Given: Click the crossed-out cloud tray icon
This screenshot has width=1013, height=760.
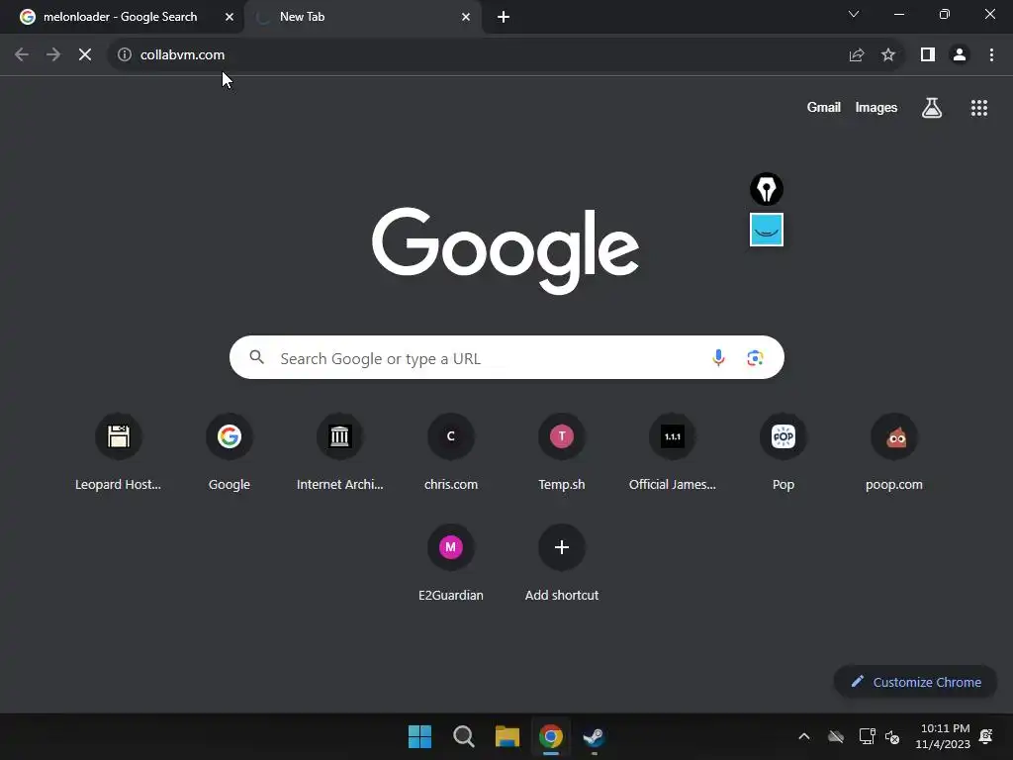Looking at the screenshot, I should click(836, 736).
